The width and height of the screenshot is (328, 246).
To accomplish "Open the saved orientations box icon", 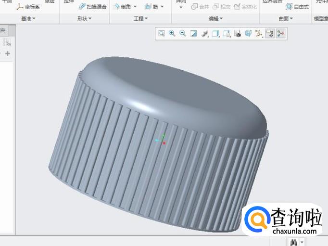I will tap(215, 34).
